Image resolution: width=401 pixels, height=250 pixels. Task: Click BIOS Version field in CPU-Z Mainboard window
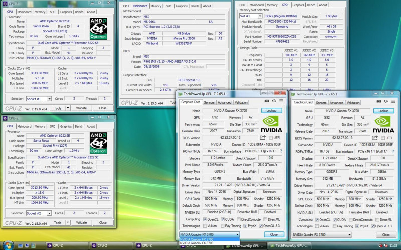[x=184, y=61]
